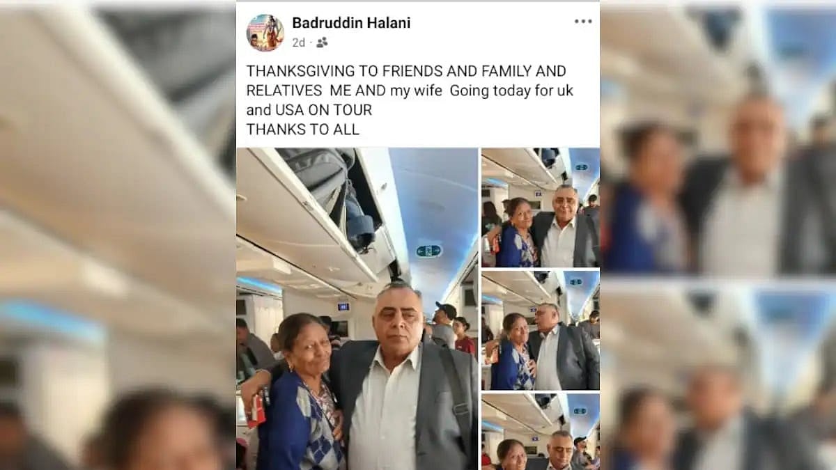Image resolution: width=836 pixels, height=470 pixels.
Task: Click the 2d post timestamp
Action: pyautogui.click(x=298, y=42)
